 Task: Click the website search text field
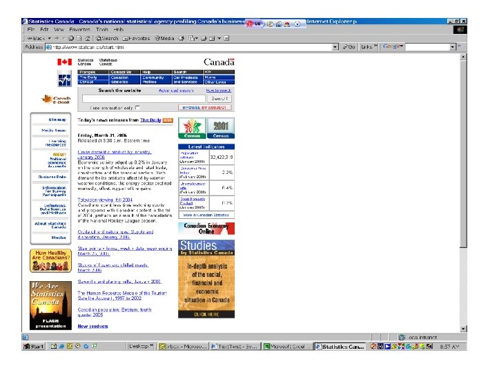point(144,99)
